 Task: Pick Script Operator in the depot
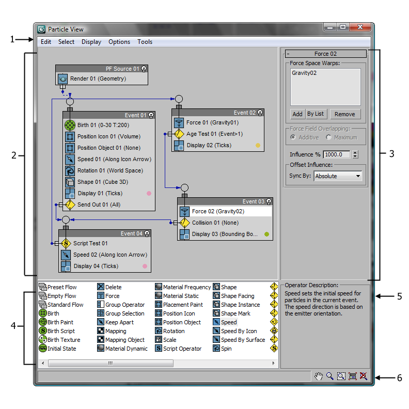click(178, 349)
